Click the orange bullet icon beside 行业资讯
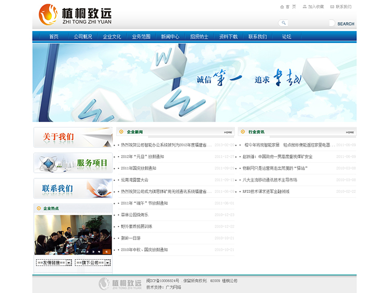 click(243, 132)
